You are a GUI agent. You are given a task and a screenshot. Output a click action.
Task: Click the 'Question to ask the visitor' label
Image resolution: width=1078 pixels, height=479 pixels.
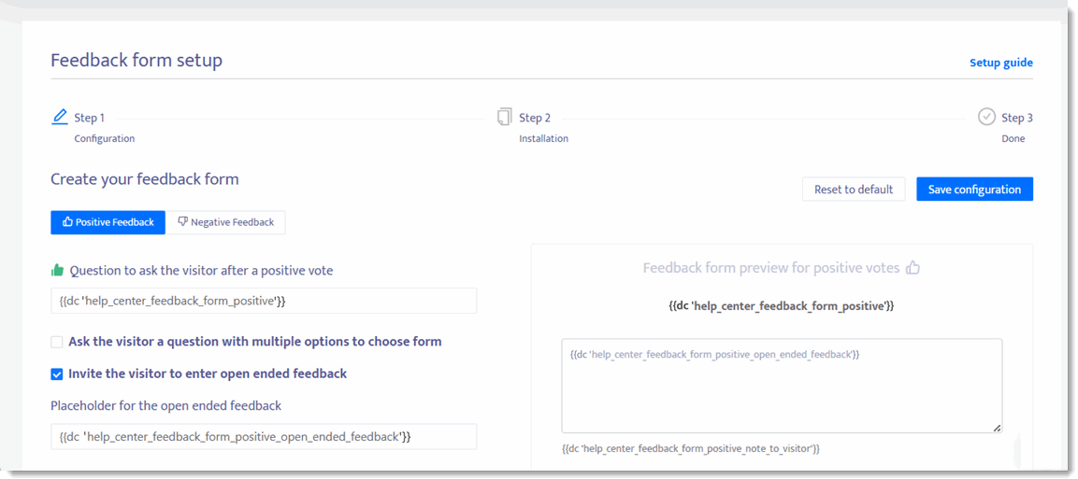(201, 271)
